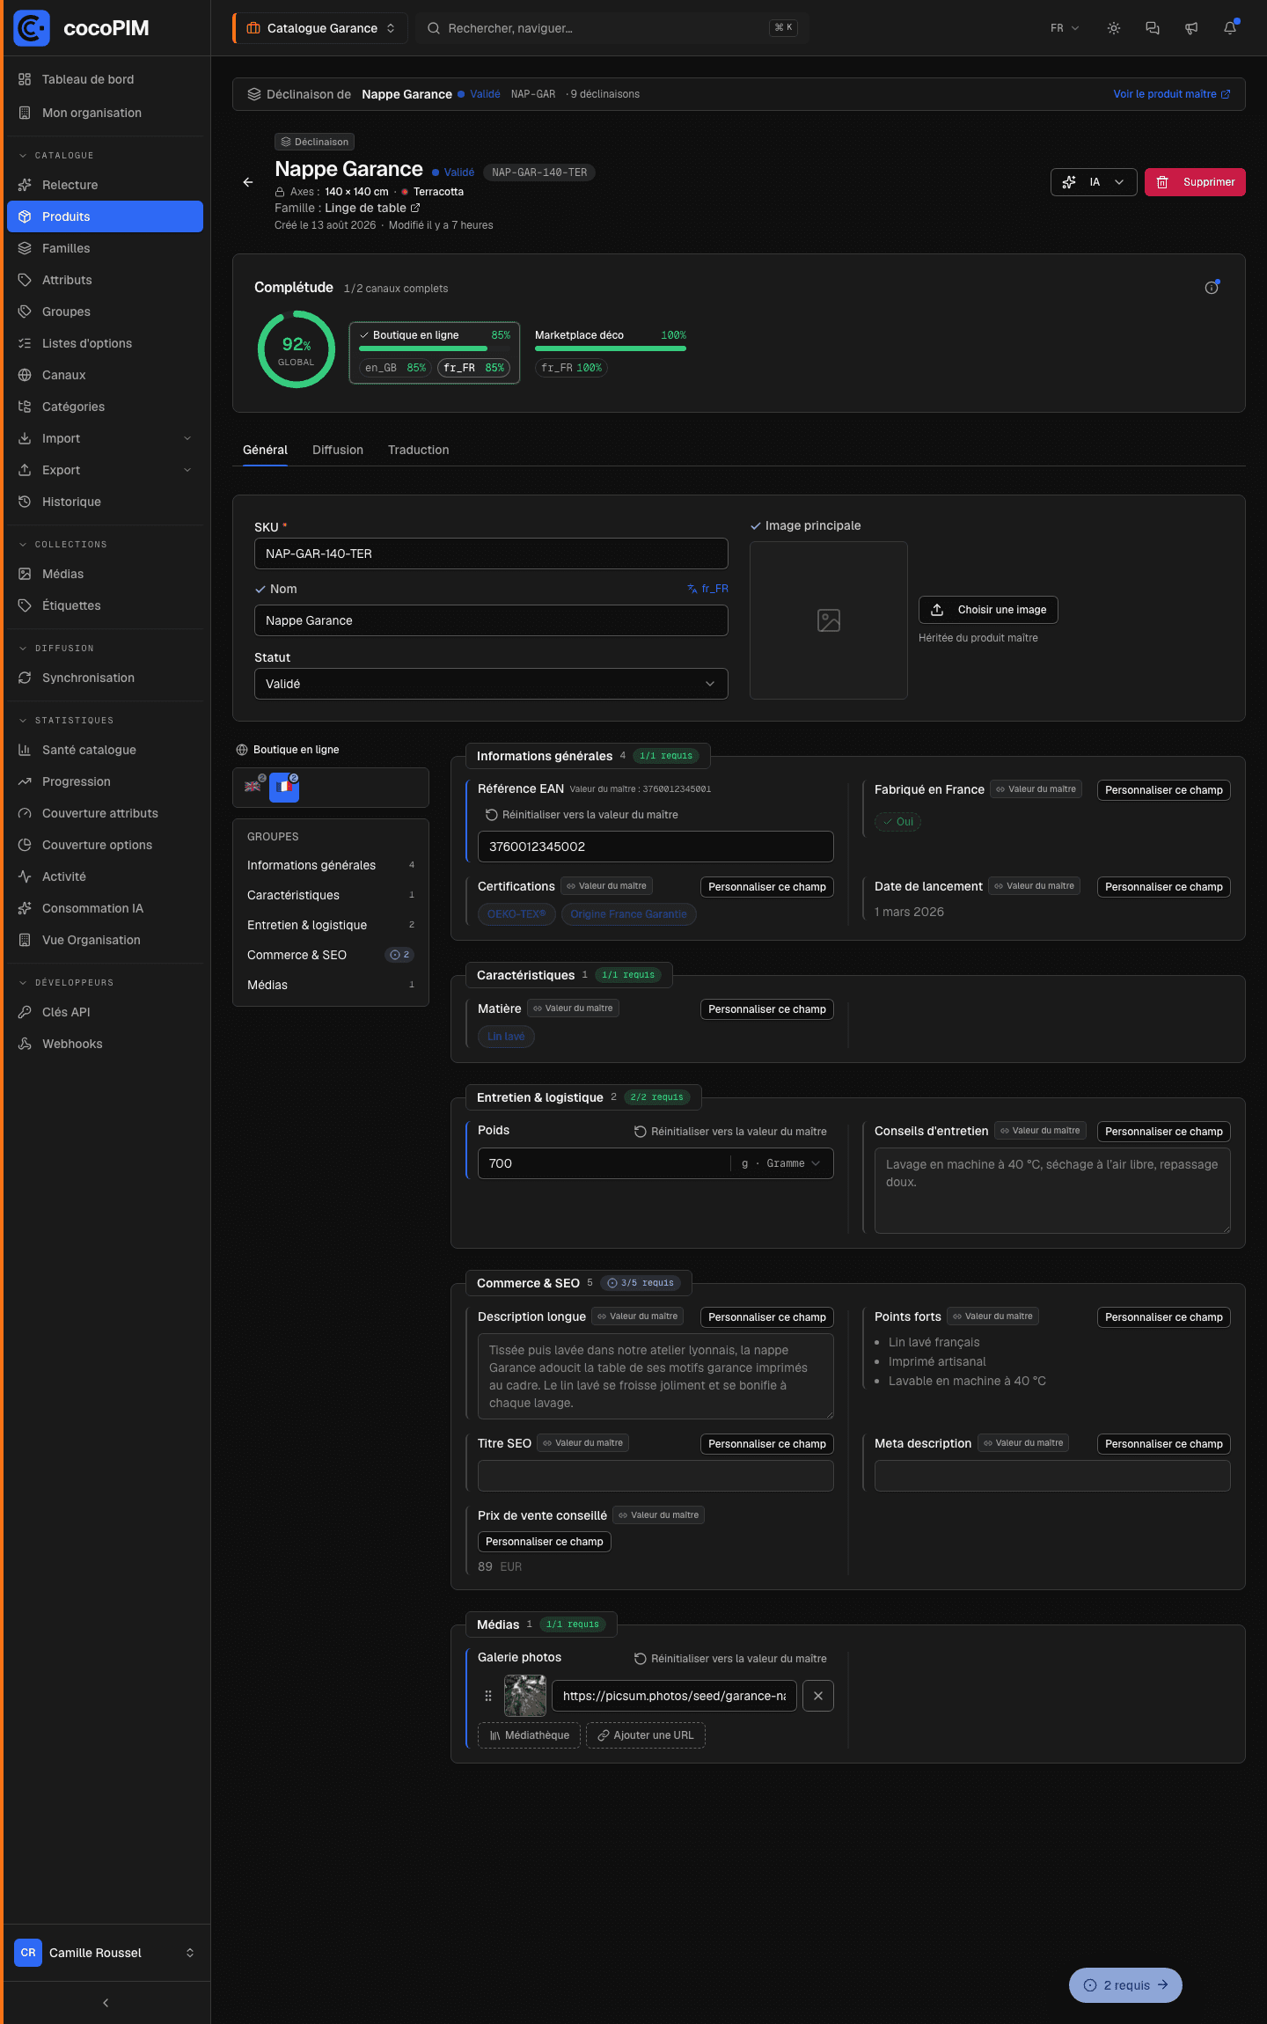The width and height of the screenshot is (1267, 2024).
Task: Select the en_GB 85% locale pill
Action: tap(395, 368)
